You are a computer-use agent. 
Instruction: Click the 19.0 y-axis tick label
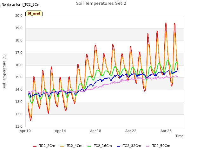click(19, 28)
